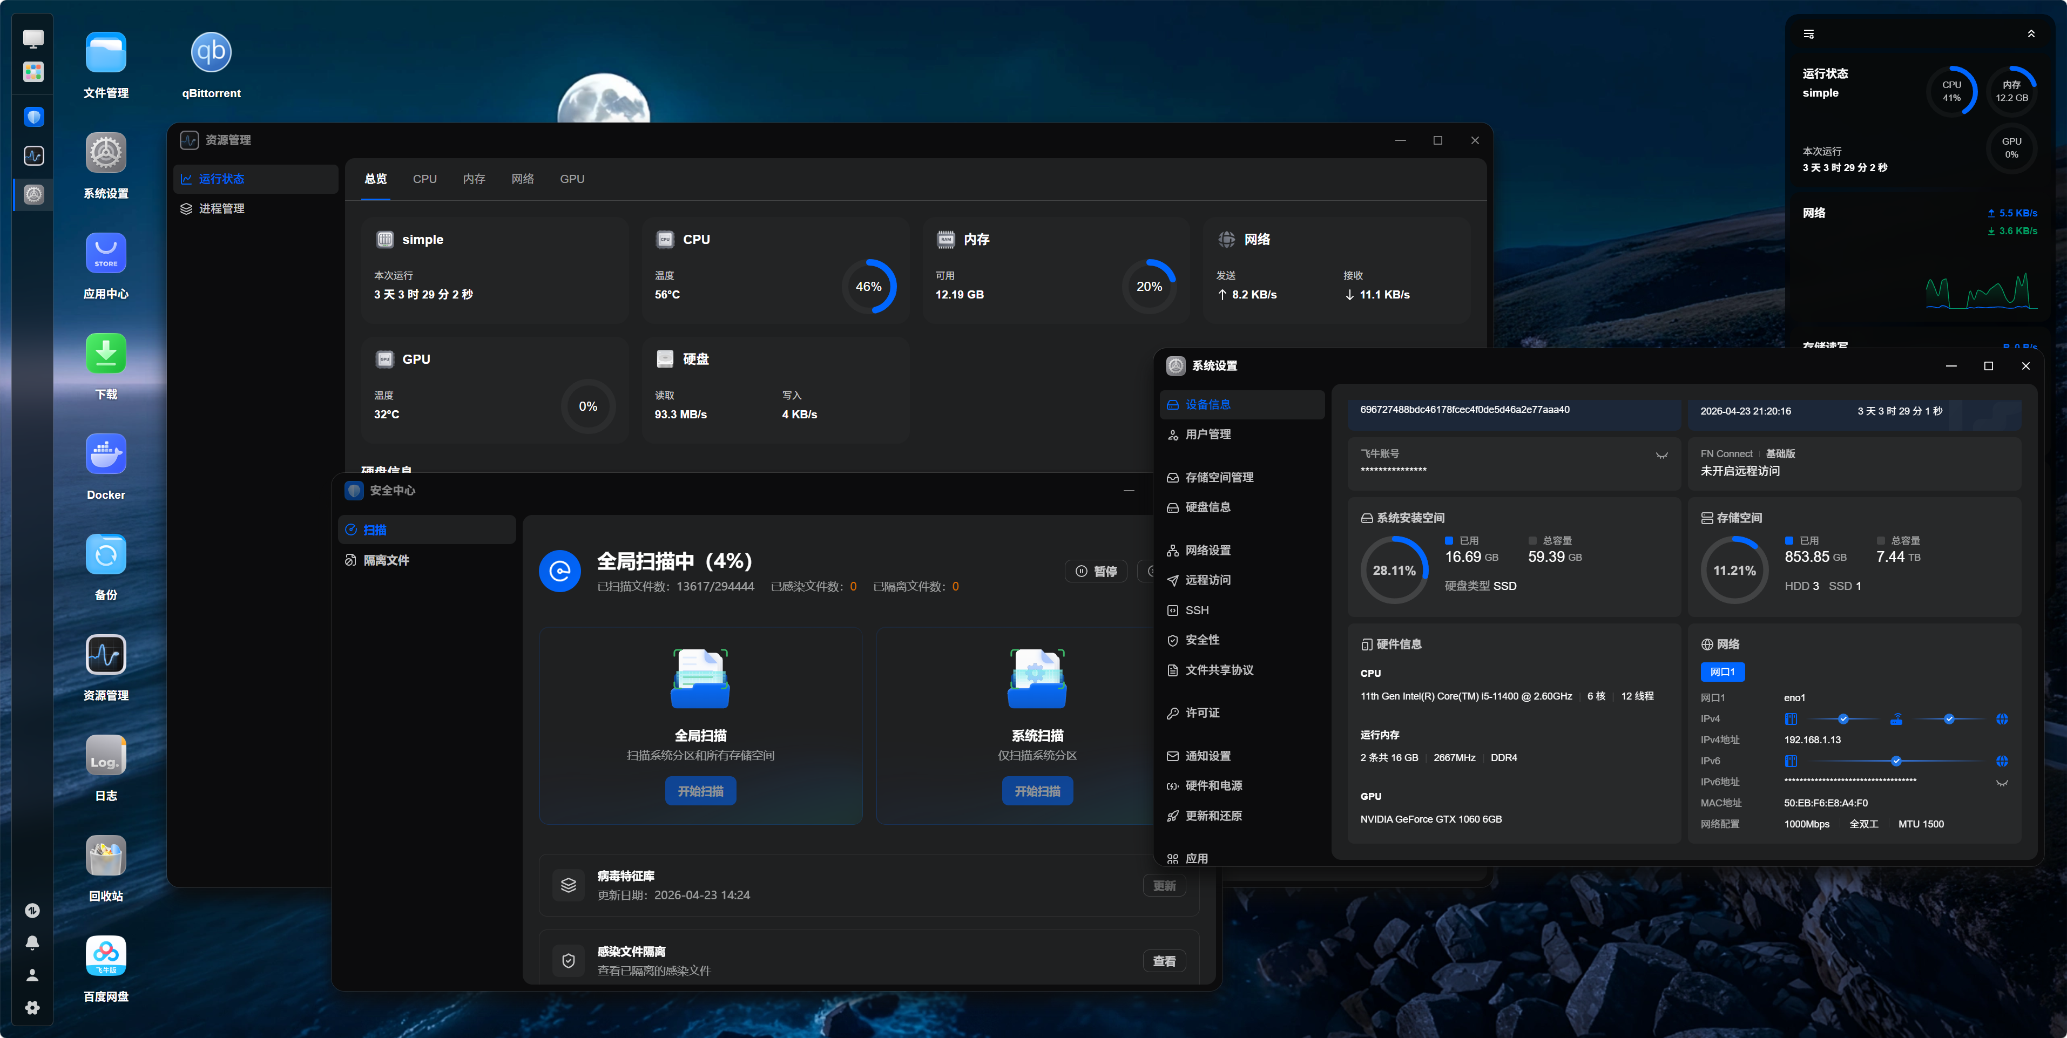The image size is (2067, 1038).
Task: Open the 应用中心 store icon
Action: pos(106,254)
